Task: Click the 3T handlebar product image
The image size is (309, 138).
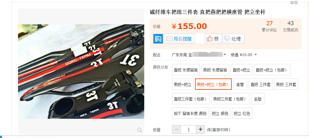Action: pos(81,71)
